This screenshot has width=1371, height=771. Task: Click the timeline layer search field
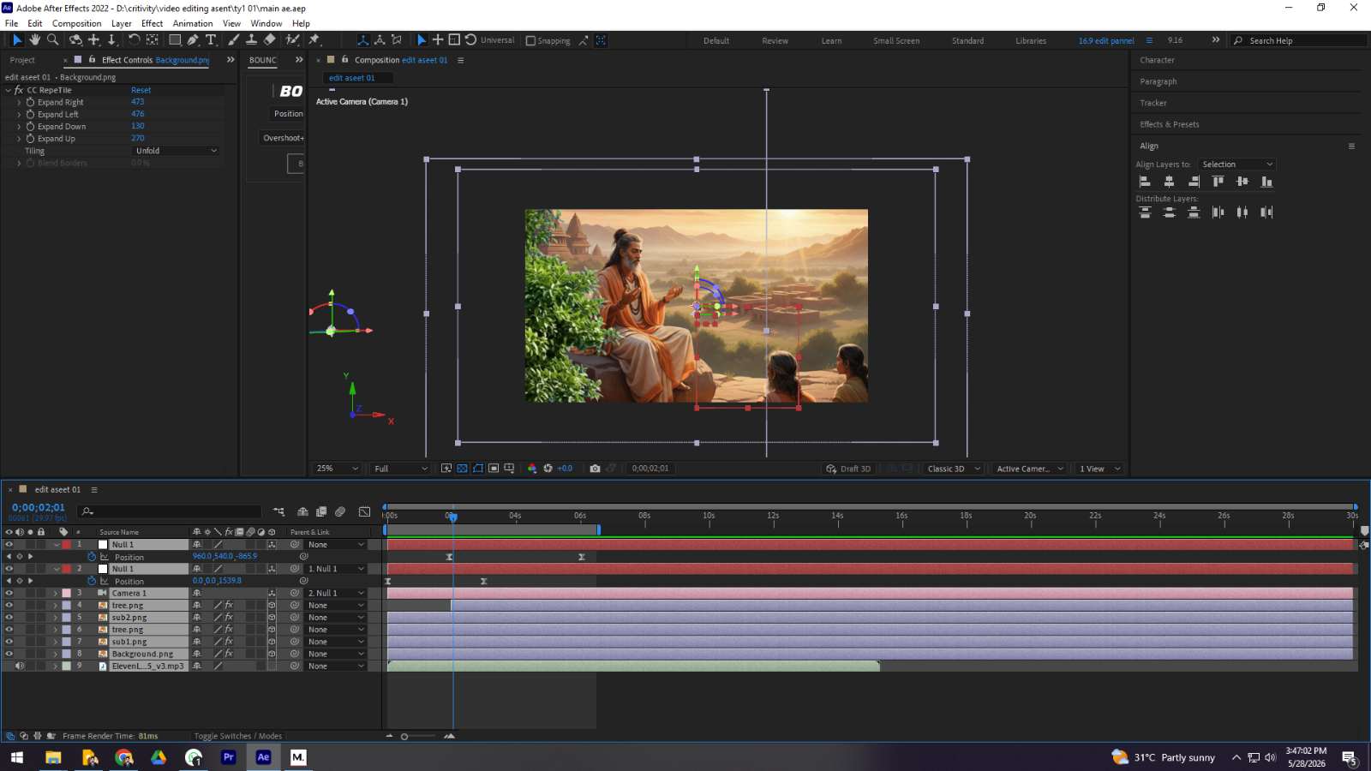coord(170,511)
